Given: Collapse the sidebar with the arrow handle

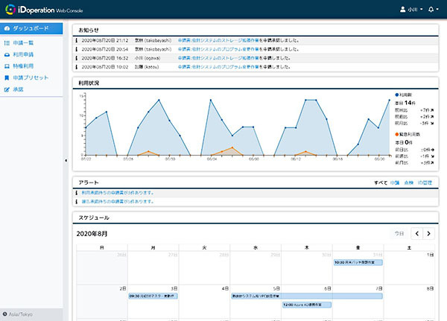Looking at the screenshot, I should [67, 160].
